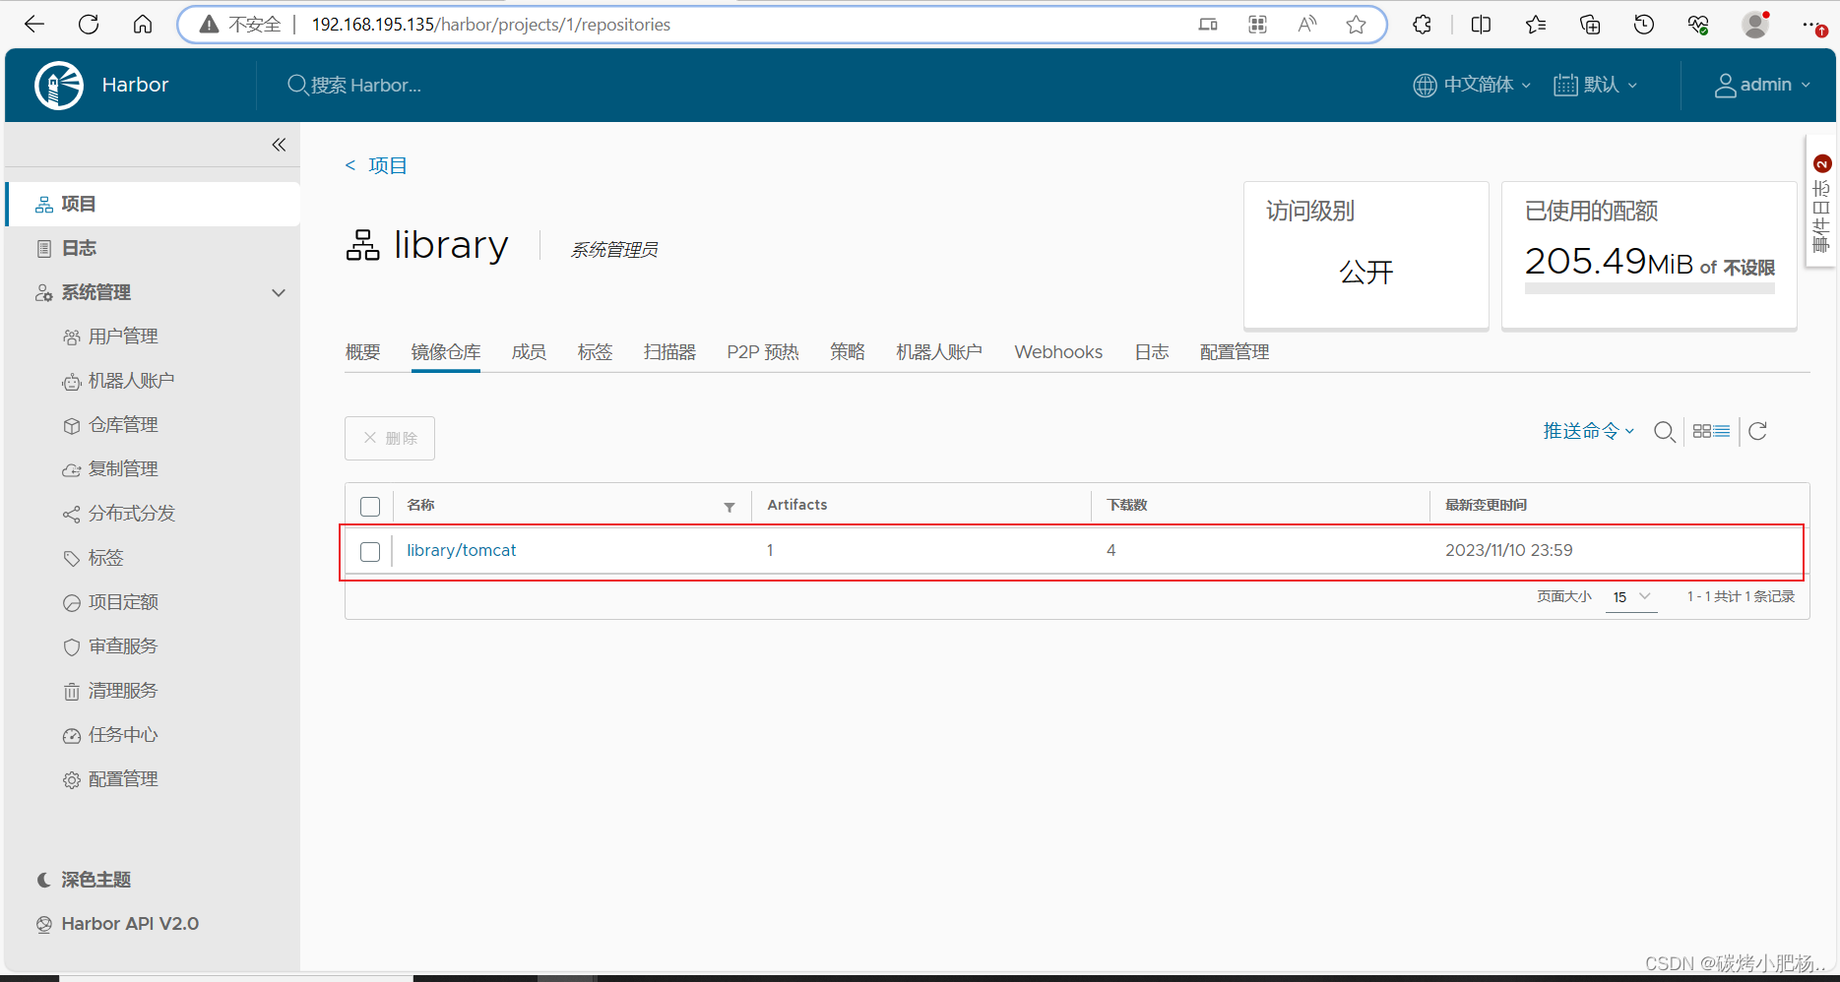Open the event log side panel
Screen dimensions: 1840x982
1821,202
